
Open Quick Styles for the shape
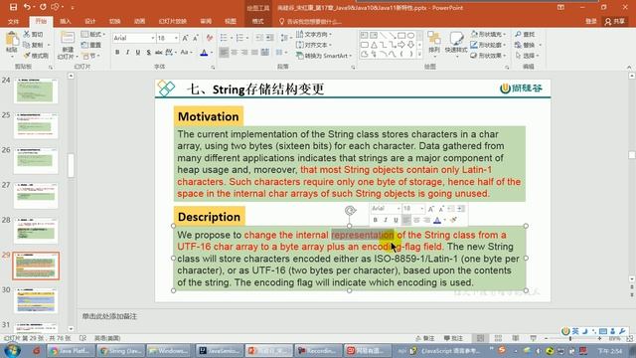(456, 44)
